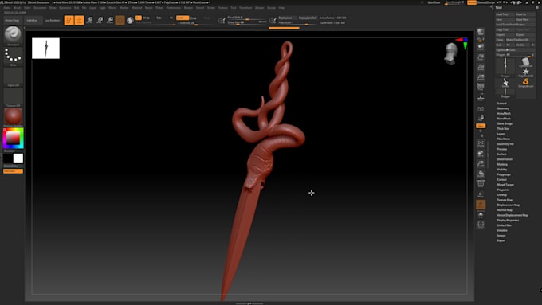This screenshot has width=542, height=305.
Task: Click the main color picker square
Action: [13, 138]
